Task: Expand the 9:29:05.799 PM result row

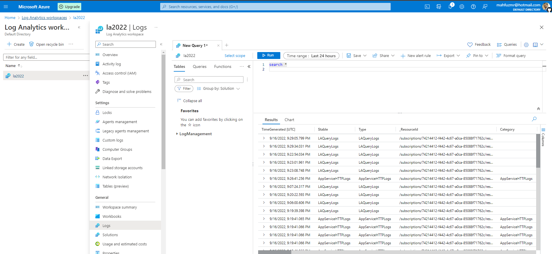Action: click(264, 138)
